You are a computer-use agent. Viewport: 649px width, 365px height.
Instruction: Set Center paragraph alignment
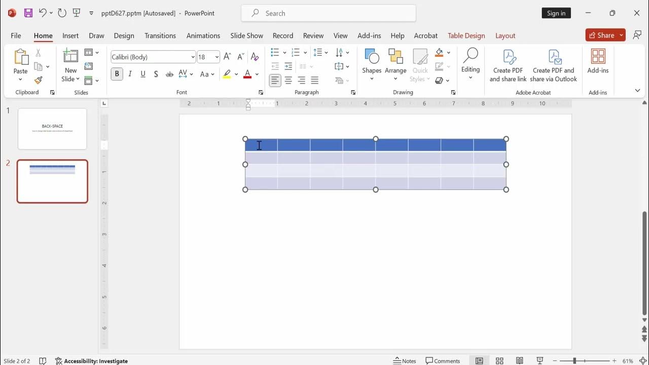(289, 80)
